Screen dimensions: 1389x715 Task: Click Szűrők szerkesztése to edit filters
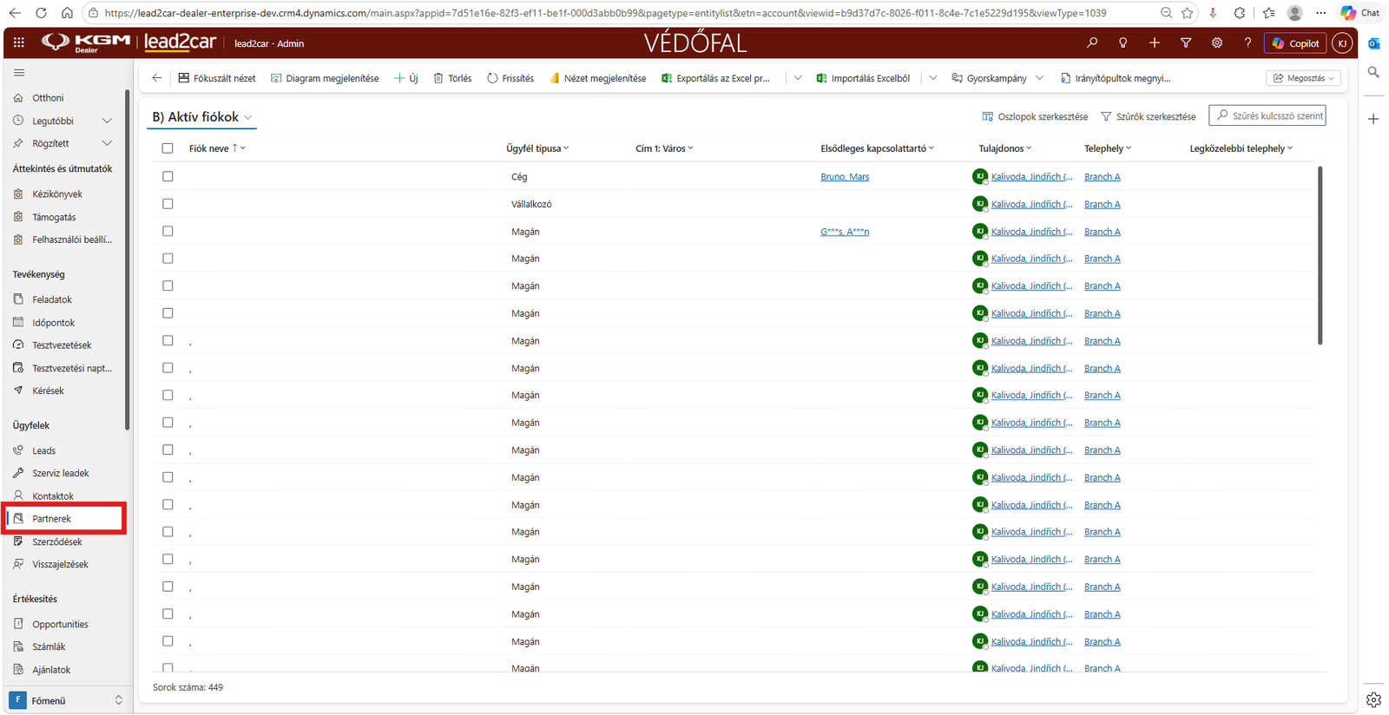(1149, 116)
